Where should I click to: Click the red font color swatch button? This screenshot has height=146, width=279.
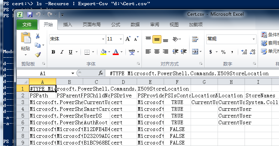(116, 52)
